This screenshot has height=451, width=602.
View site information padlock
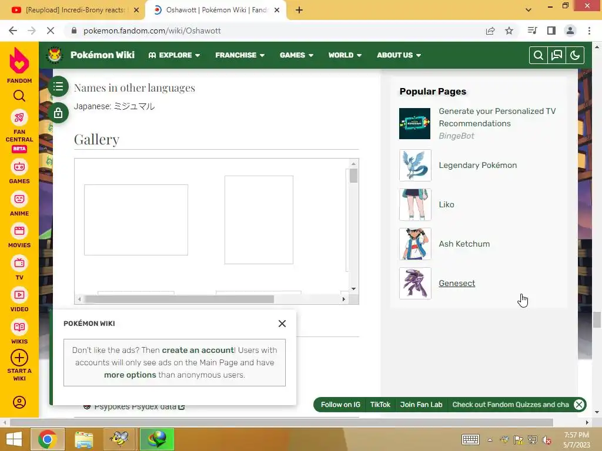coord(74,31)
